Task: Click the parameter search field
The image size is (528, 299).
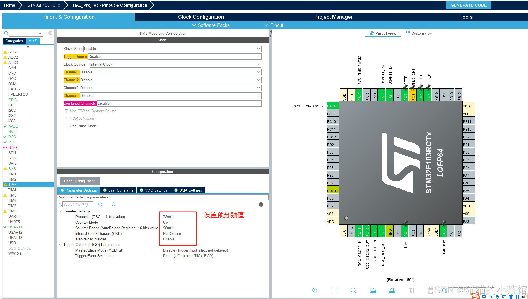Action: (78, 204)
